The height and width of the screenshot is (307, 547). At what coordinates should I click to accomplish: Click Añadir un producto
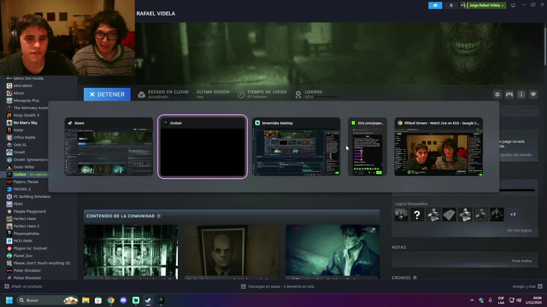click(24, 287)
